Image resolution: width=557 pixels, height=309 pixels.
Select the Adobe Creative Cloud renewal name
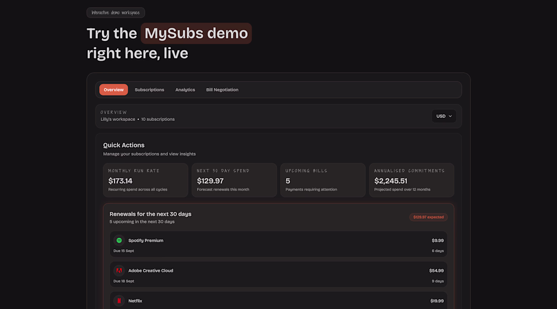point(150,271)
